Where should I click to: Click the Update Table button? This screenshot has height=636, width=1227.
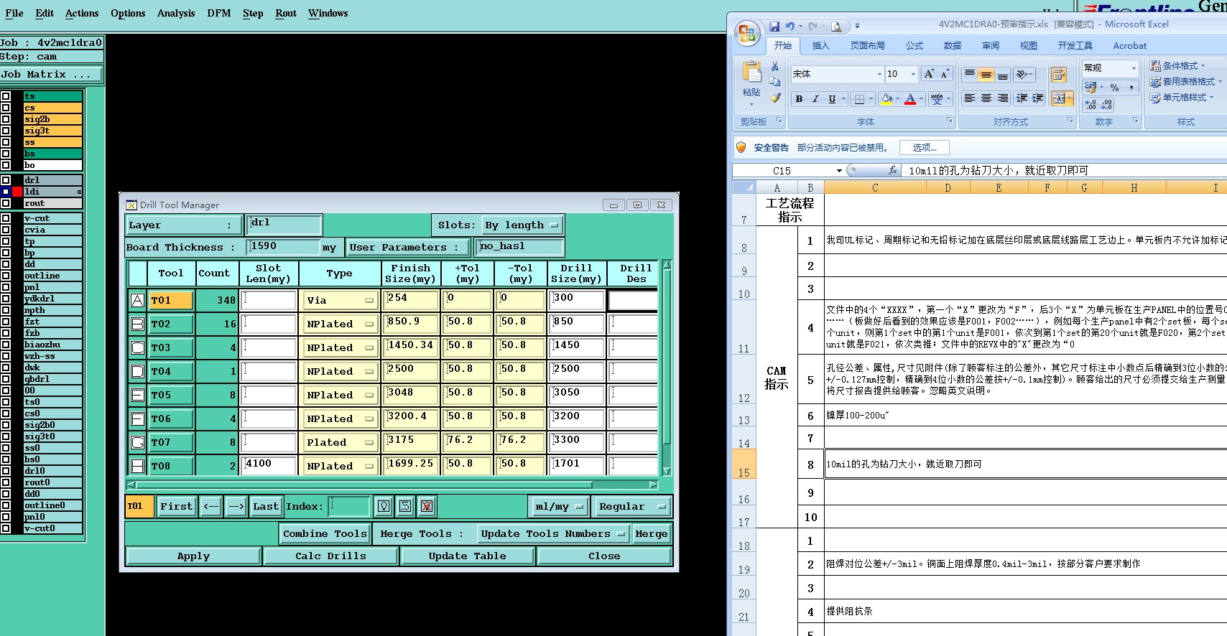point(467,556)
